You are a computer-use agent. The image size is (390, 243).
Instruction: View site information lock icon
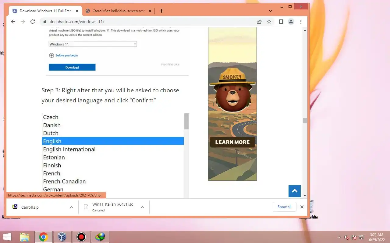point(45,22)
